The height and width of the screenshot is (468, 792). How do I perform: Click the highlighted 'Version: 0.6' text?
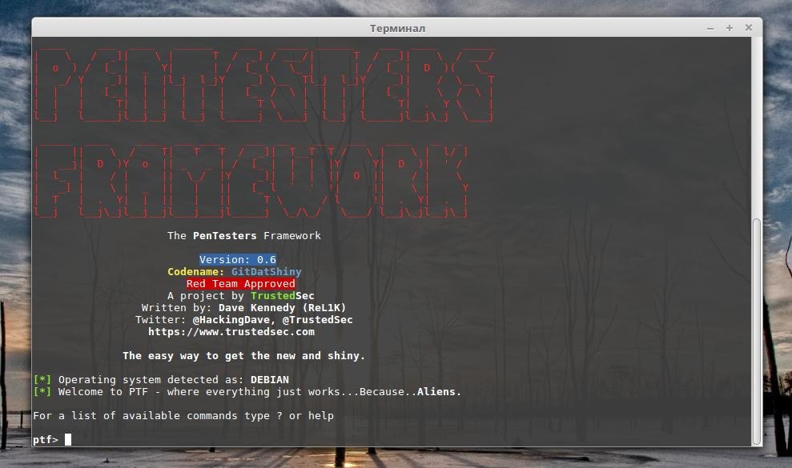tap(237, 259)
